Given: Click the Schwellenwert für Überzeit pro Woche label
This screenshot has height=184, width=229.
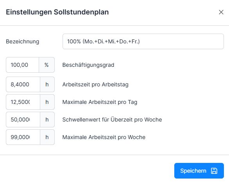Looking at the screenshot, I should 112,120.
